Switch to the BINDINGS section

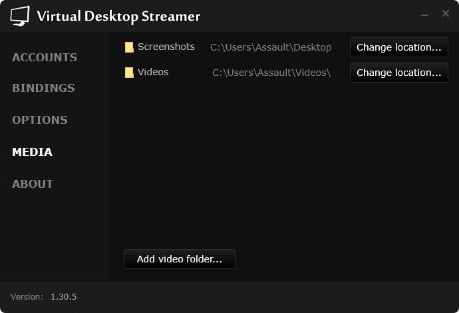(43, 88)
